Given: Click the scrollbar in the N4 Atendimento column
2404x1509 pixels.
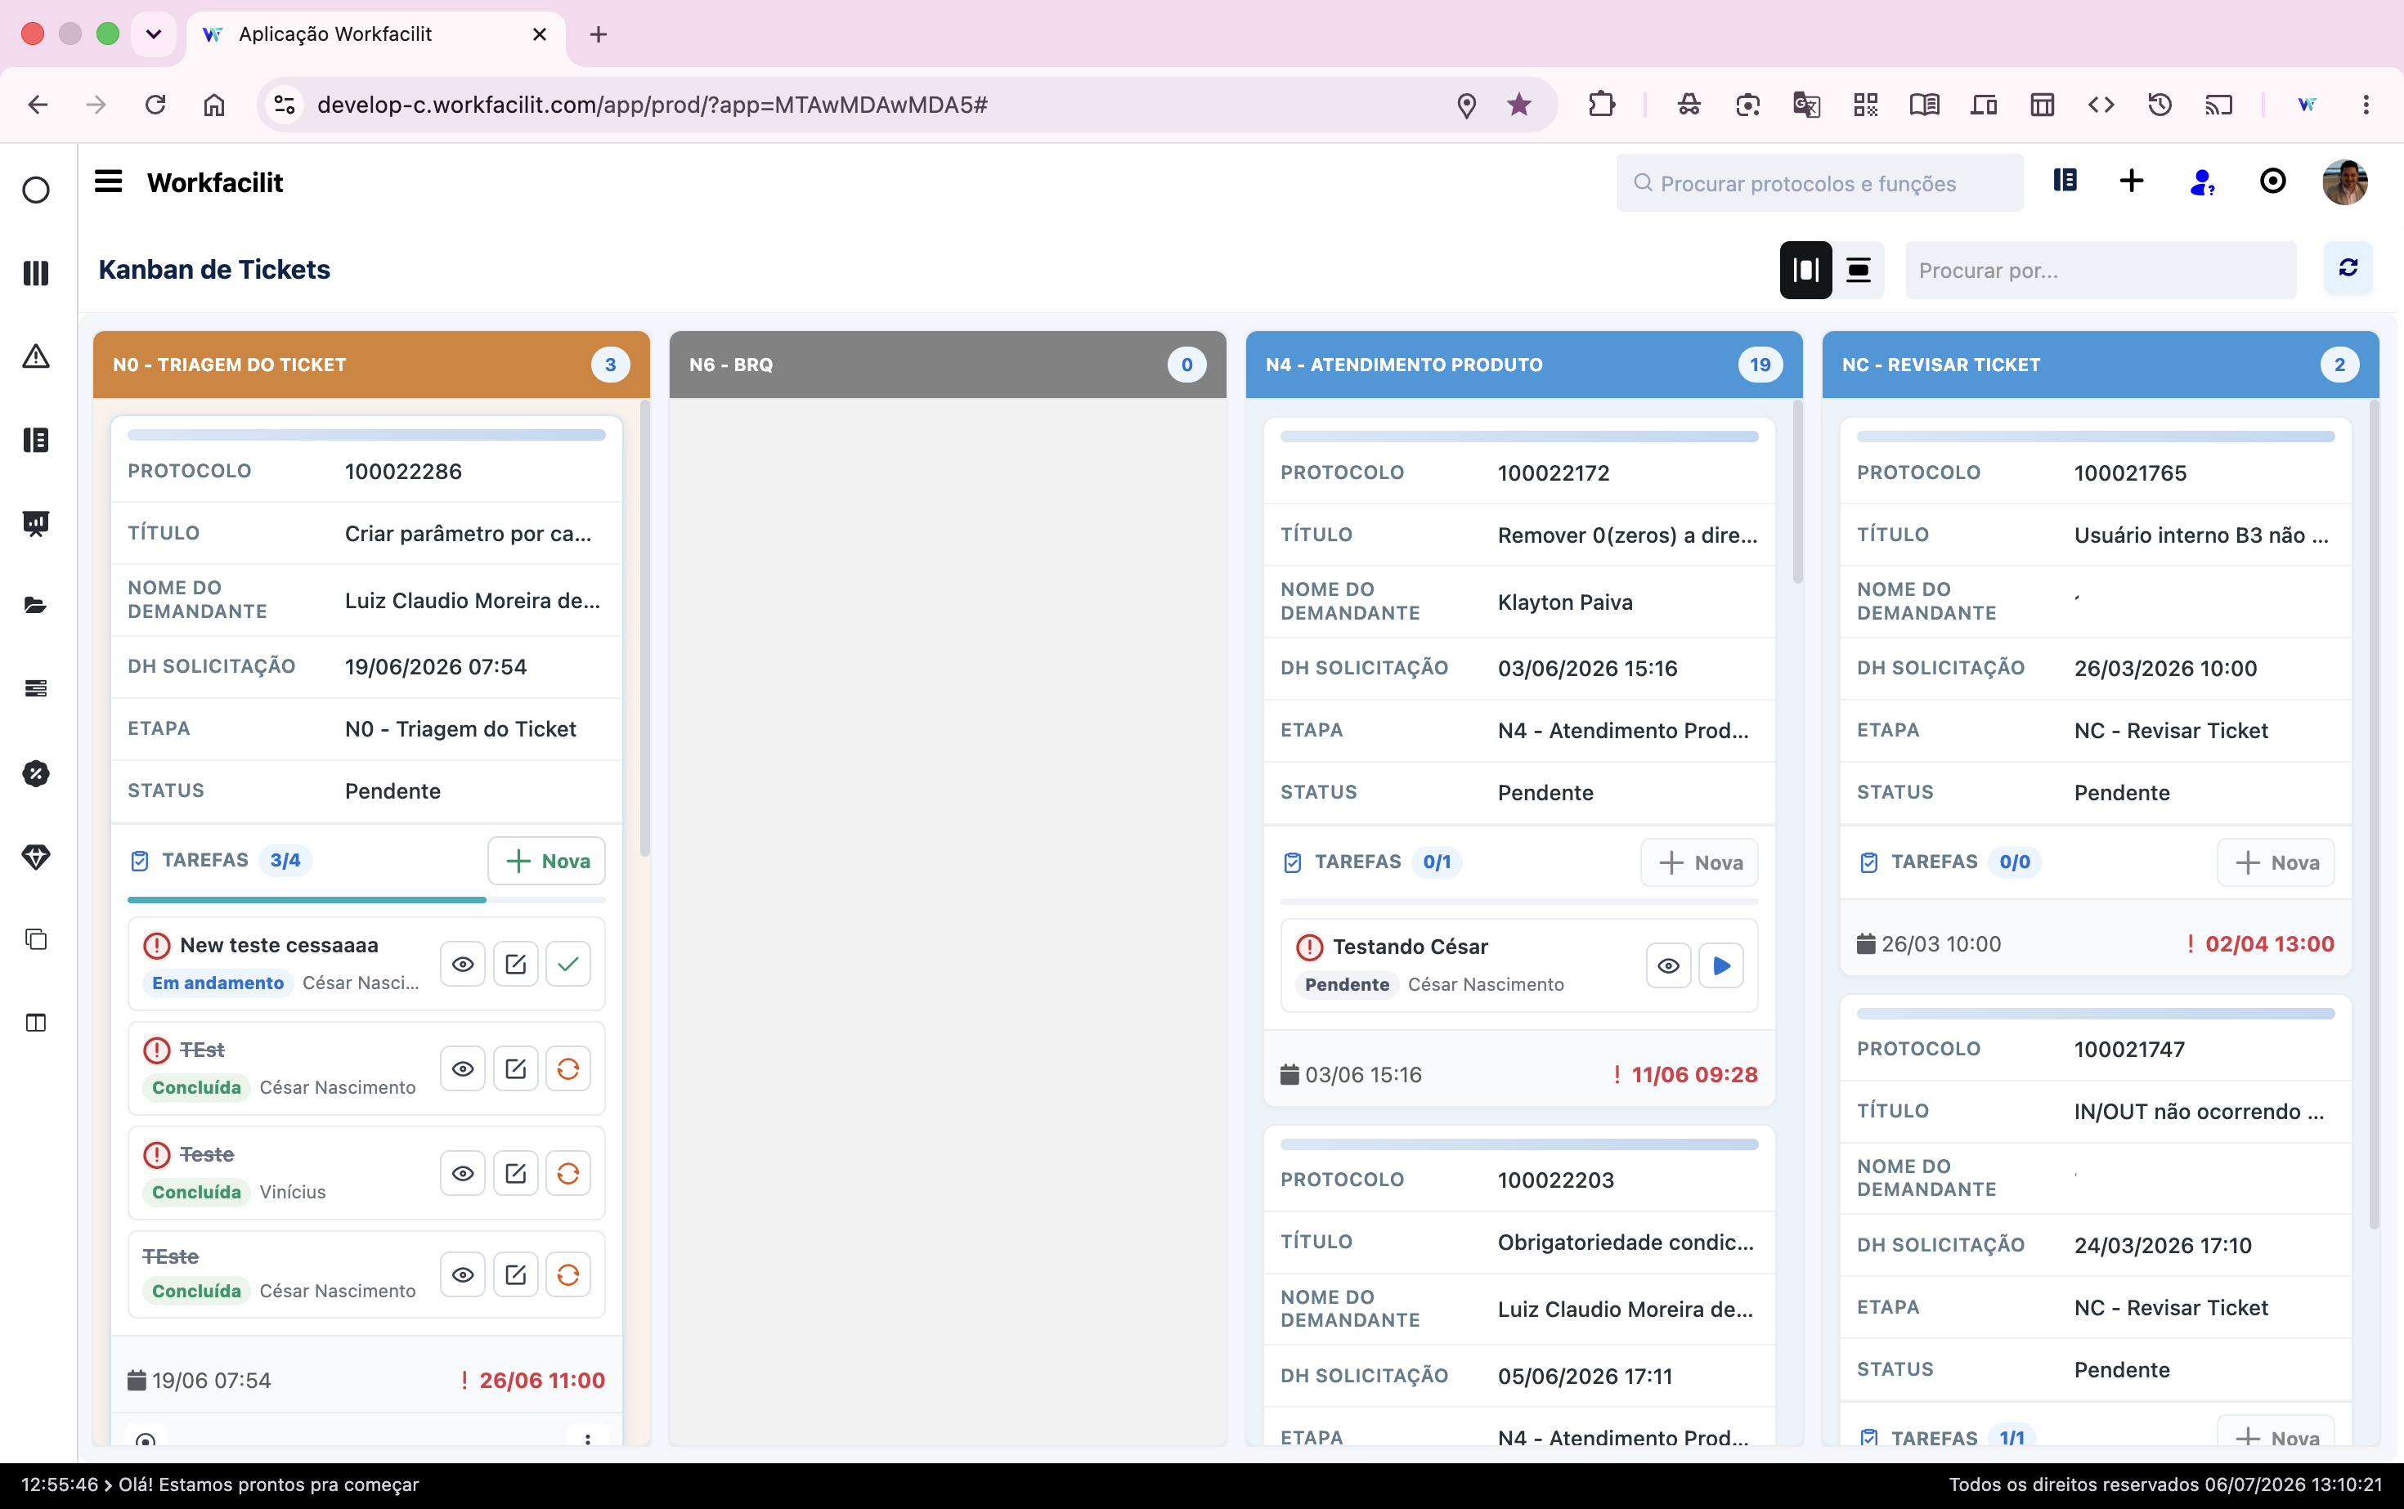Looking at the screenshot, I should (x=1797, y=492).
